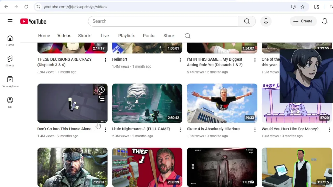Open Subscriptions in the sidebar

click(x=10, y=82)
